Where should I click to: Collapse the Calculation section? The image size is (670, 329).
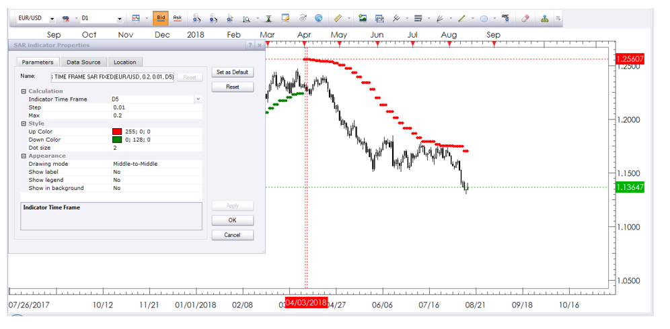[x=23, y=91]
